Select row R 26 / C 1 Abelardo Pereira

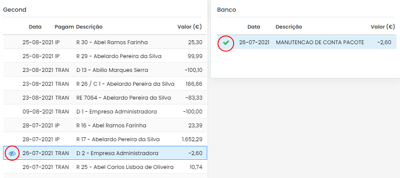click(x=105, y=84)
